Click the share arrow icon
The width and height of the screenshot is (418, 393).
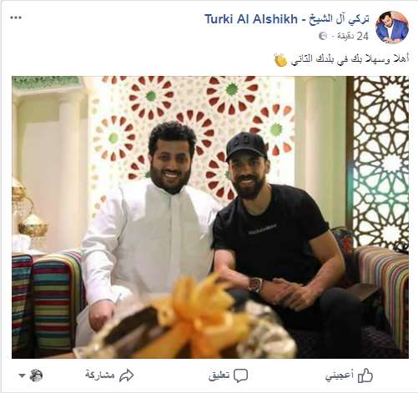pyautogui.click(x=127, y=375)
